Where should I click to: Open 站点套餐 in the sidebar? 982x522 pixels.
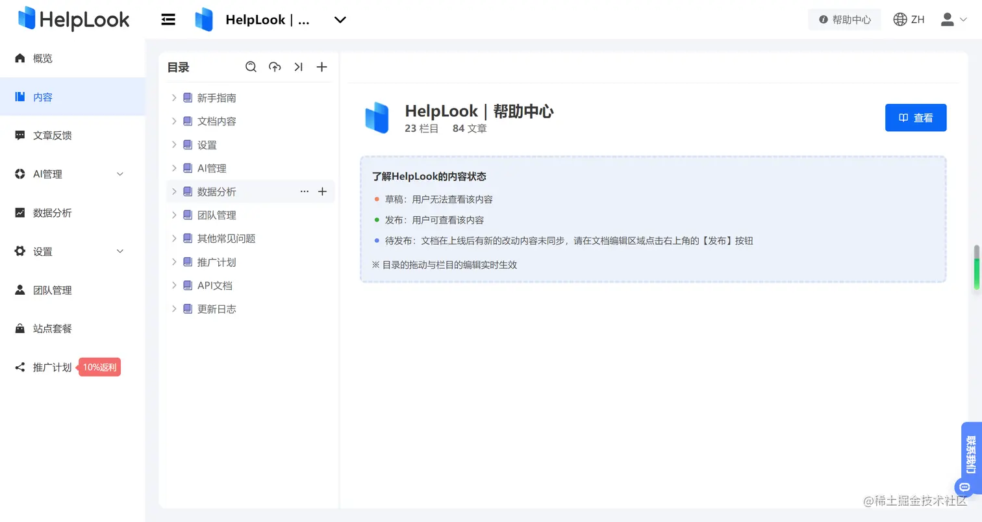(x=73, y=329)
